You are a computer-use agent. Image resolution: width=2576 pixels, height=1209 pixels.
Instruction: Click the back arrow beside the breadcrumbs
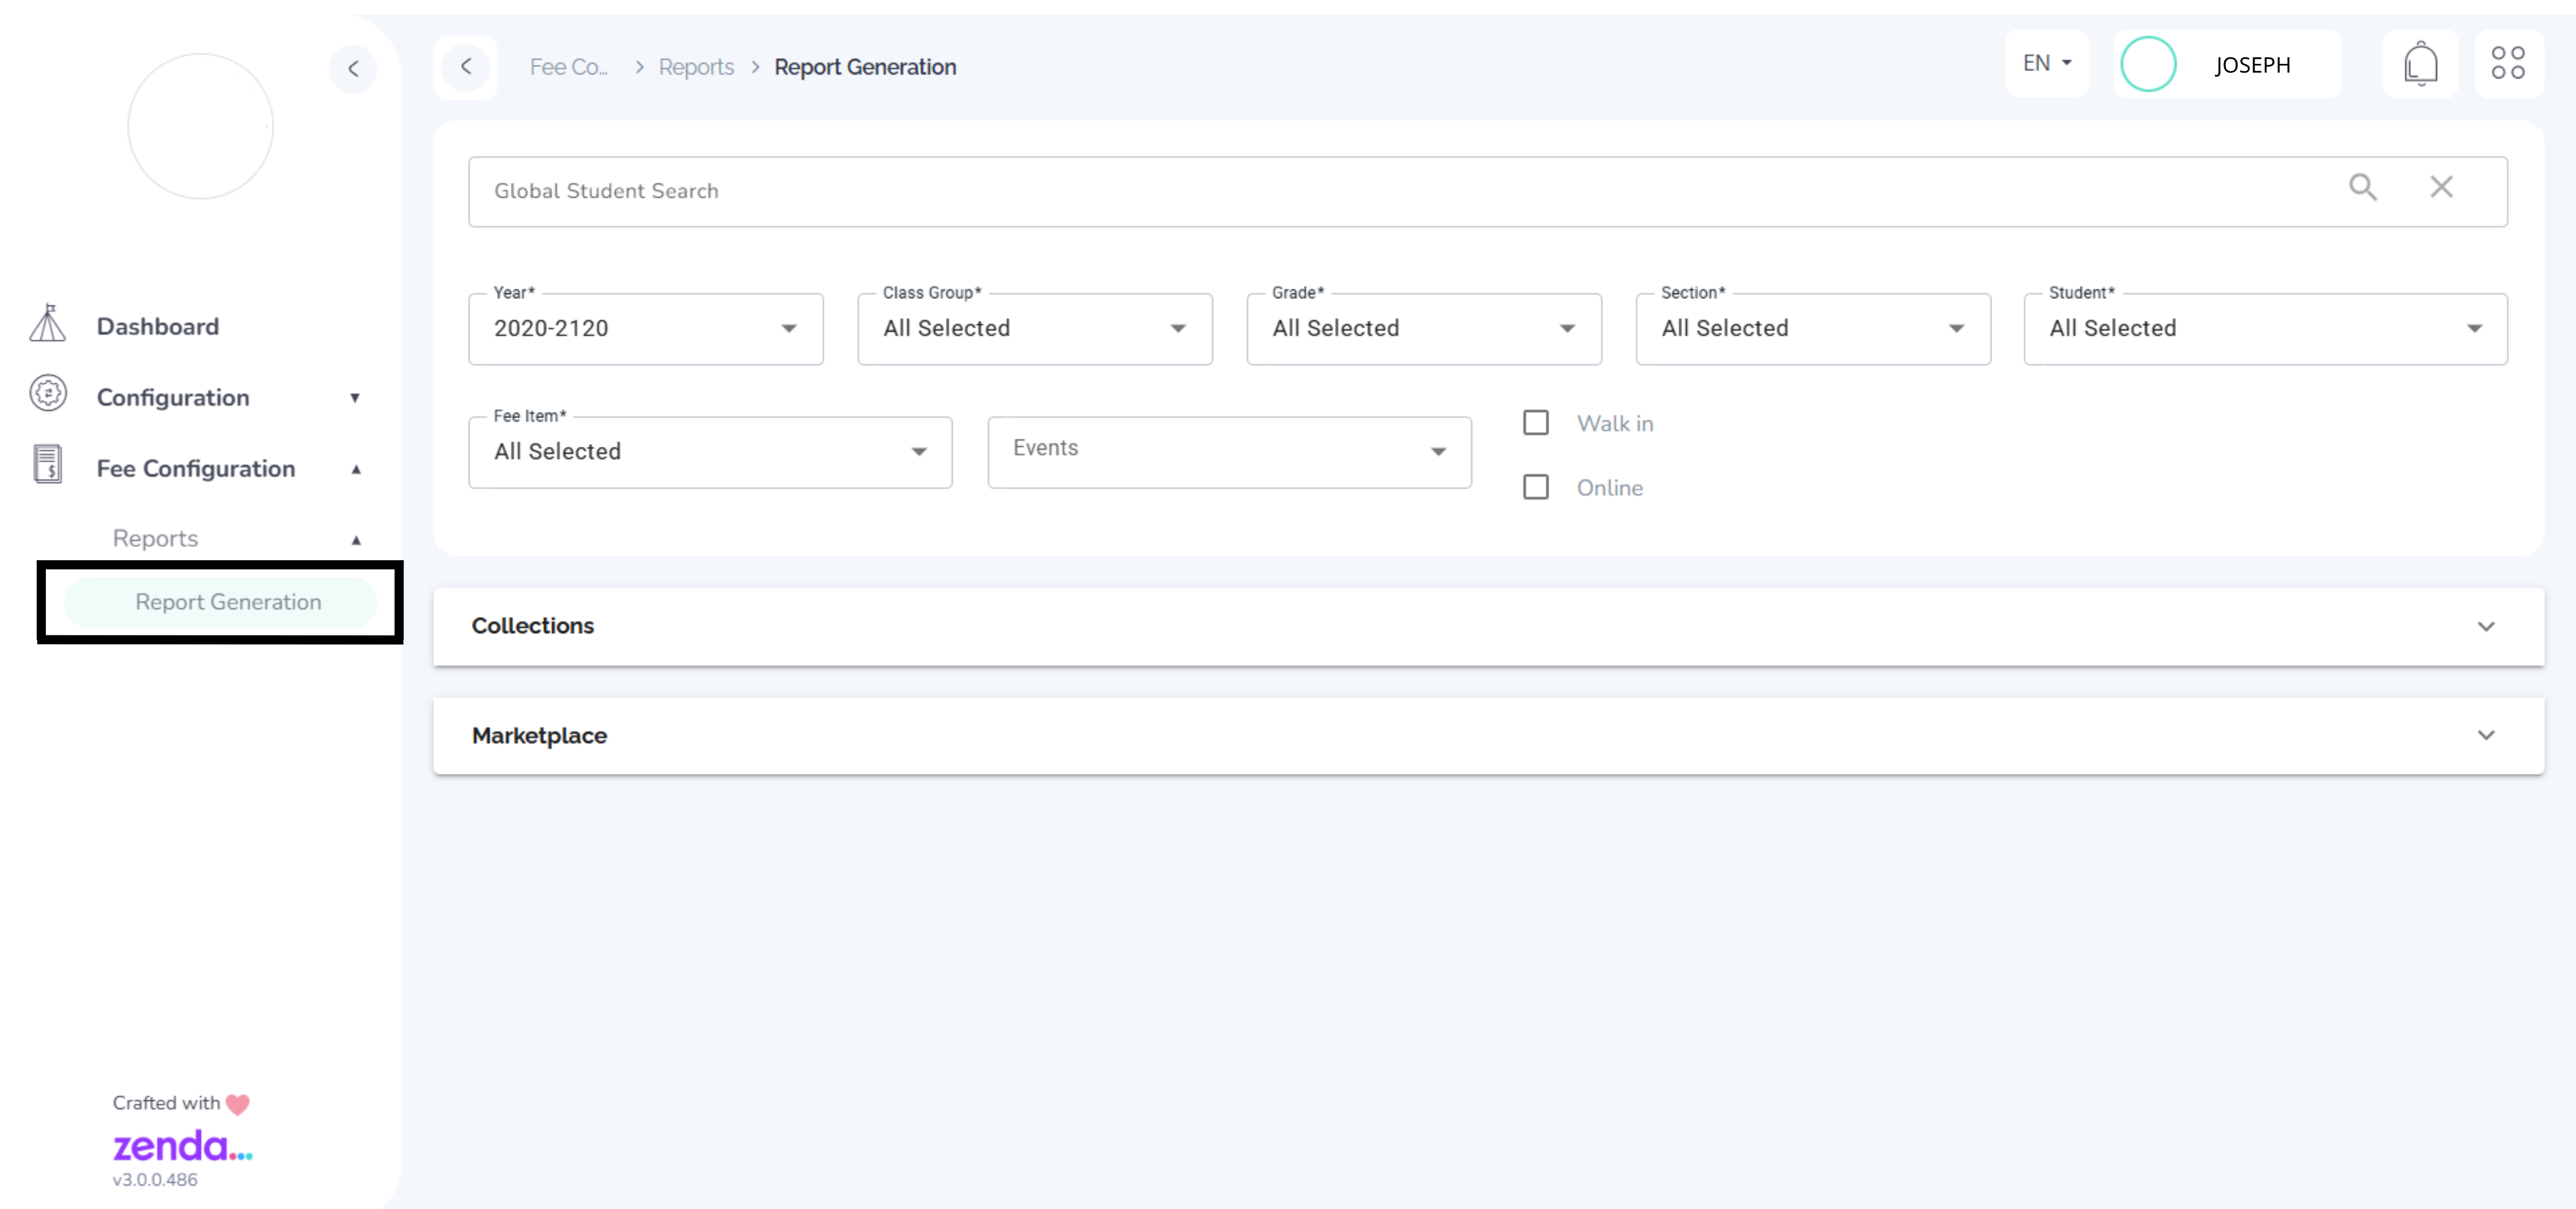(x=466, y=67)
